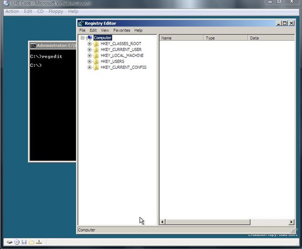This screenshot has width=302, height=249.
Task: Expand the HKEY_CLASSES_ROOT key
Action: tap(89, 44)
